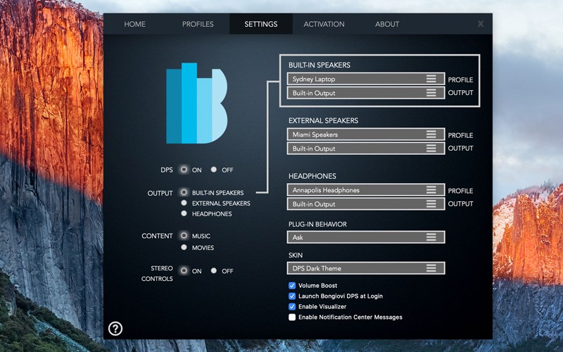Screen dimensions: 563x352
Task: Click Volume Boost label text
Action: pyautogui.click(x=318, y=286)
